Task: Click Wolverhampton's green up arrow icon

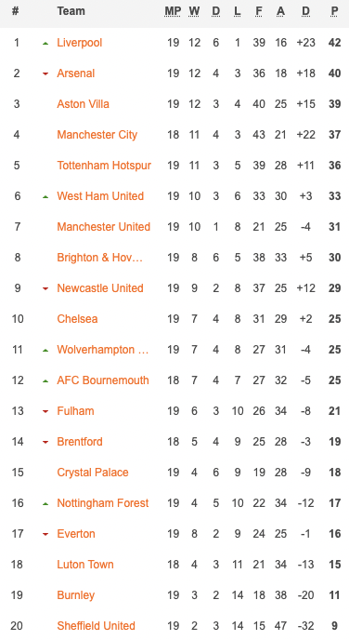Action: pos(45,350)
